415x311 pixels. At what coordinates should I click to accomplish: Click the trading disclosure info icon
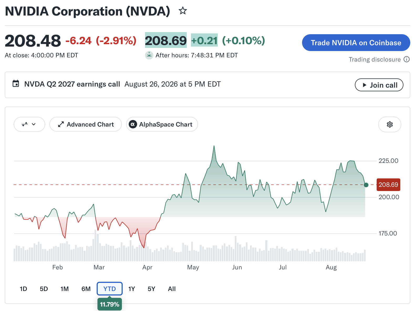pyautogui.click(x=407, y=59)
